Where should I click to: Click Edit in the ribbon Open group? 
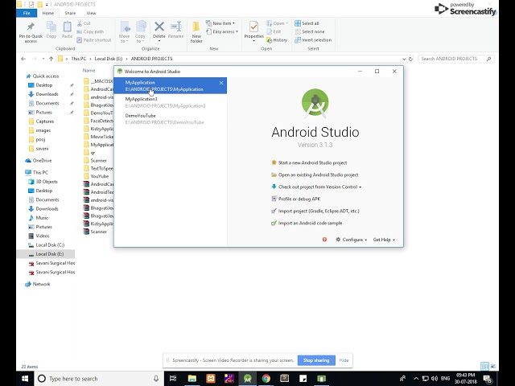[x=274, y=32]
